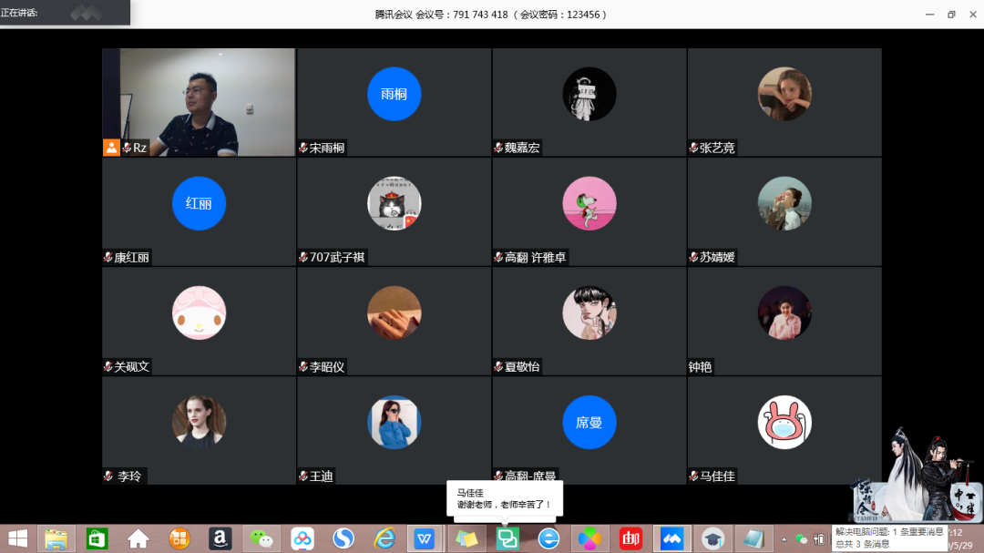Click the Windows Start button
Viewport: 984px width, 553px height.
pyautogui.click(x=17, y=538)
